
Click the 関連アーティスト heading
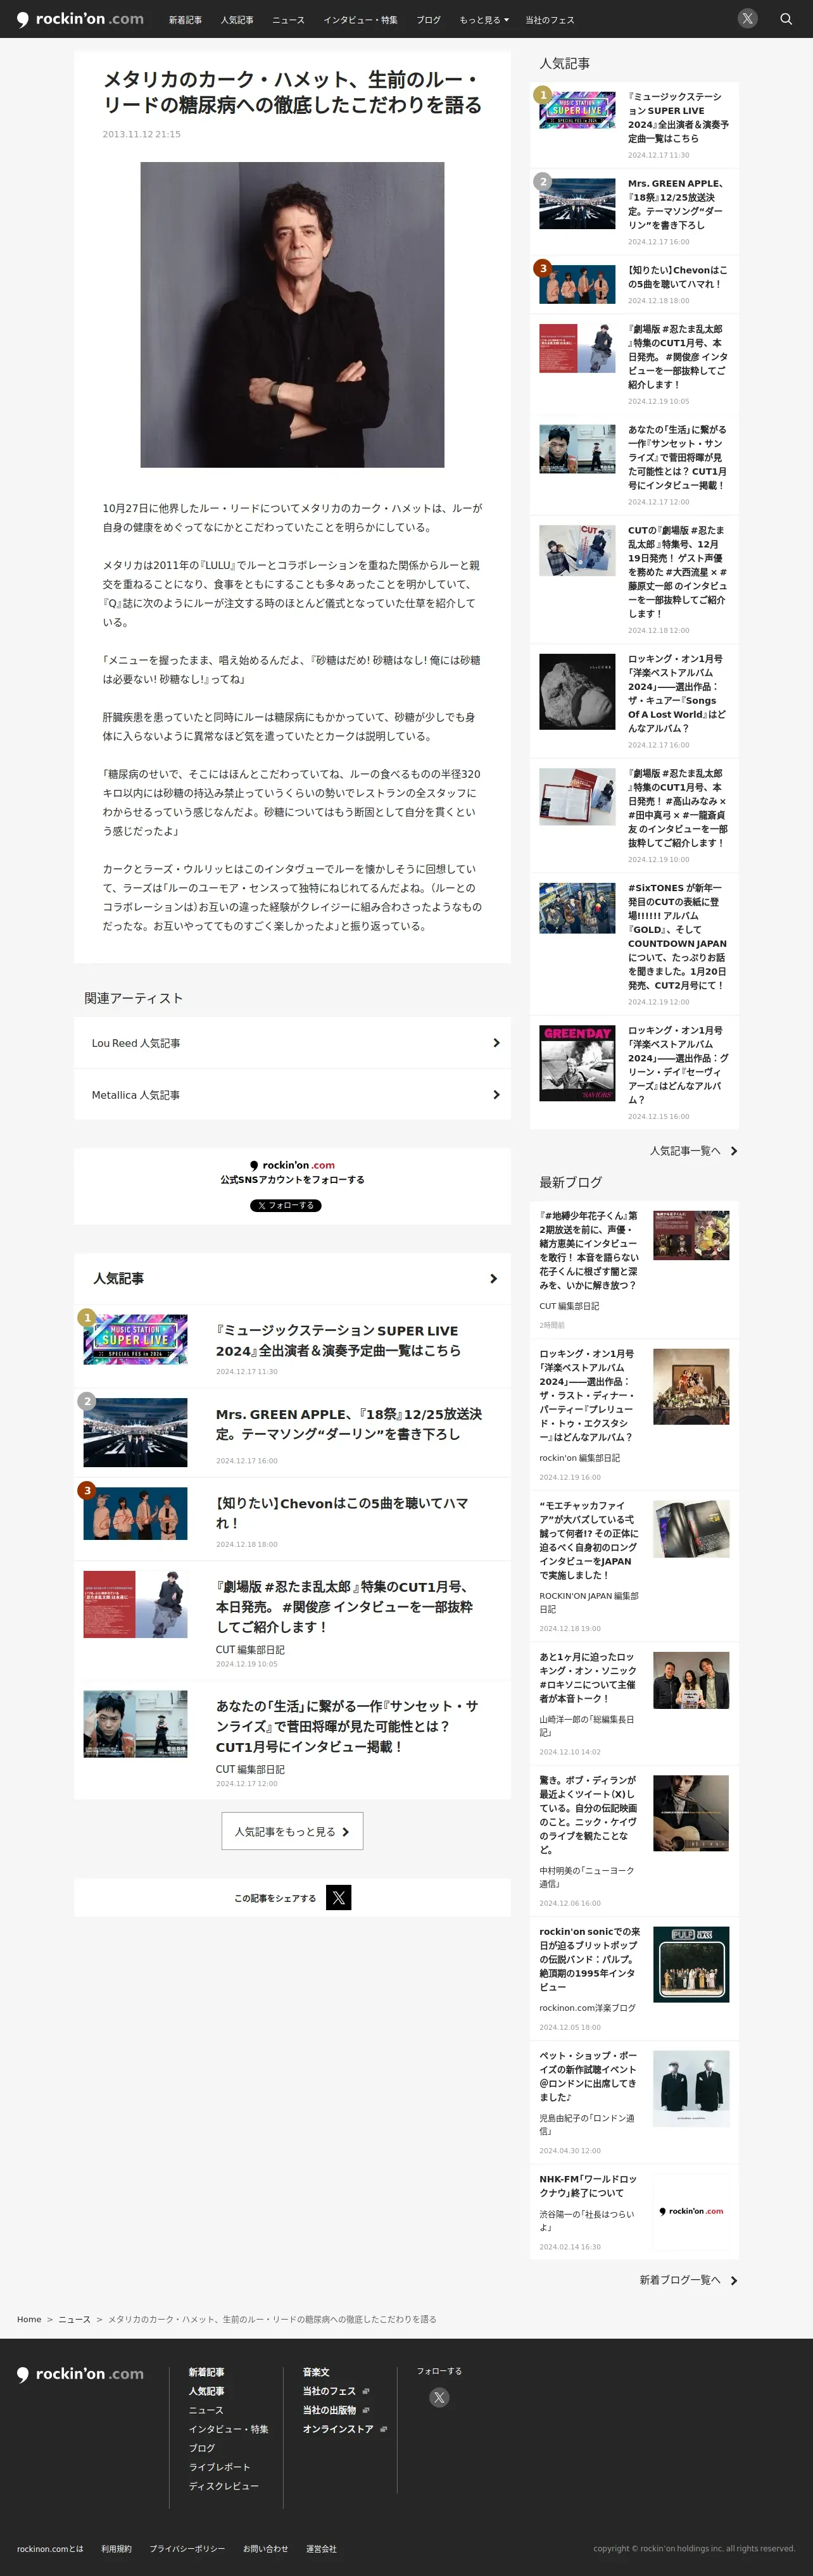pyautogui.click(x=133, y=998)
